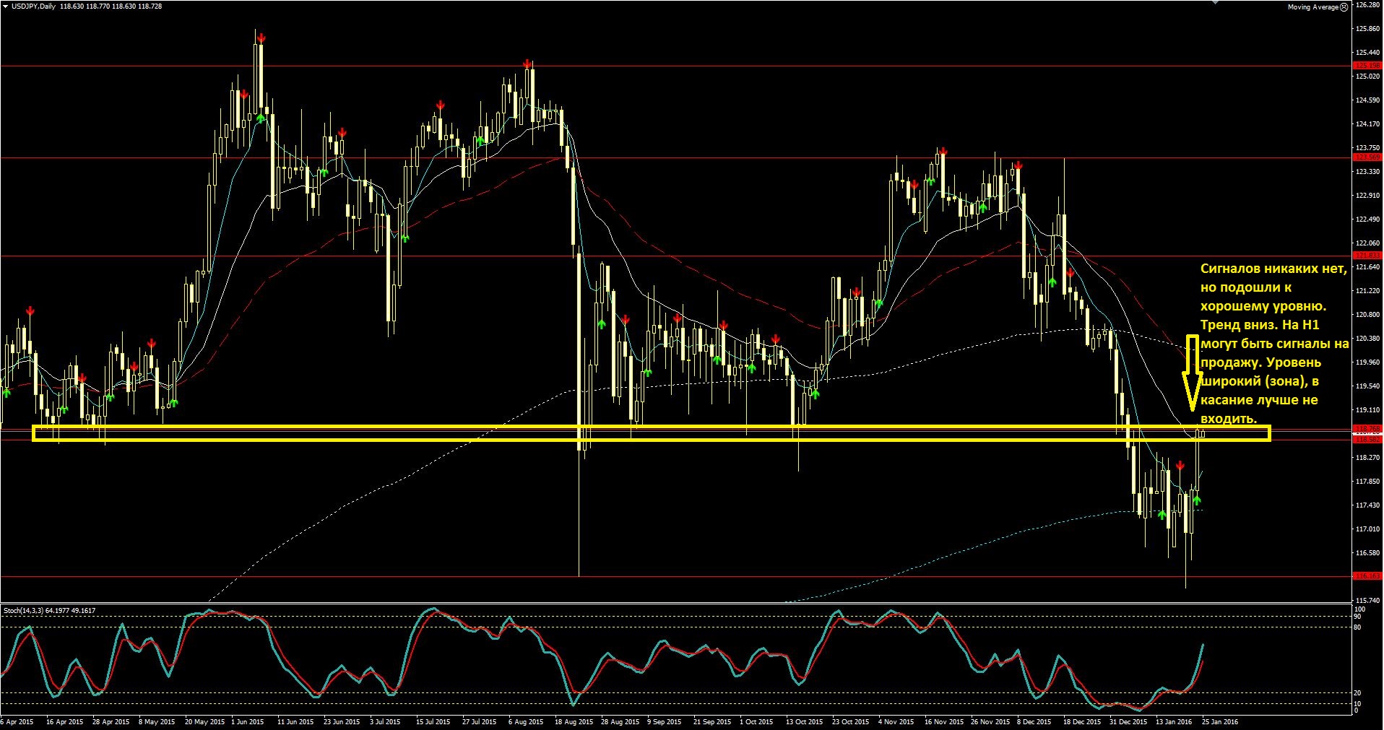Click the red level label 125.198

pyautogui.click(x=1367, y=66)
